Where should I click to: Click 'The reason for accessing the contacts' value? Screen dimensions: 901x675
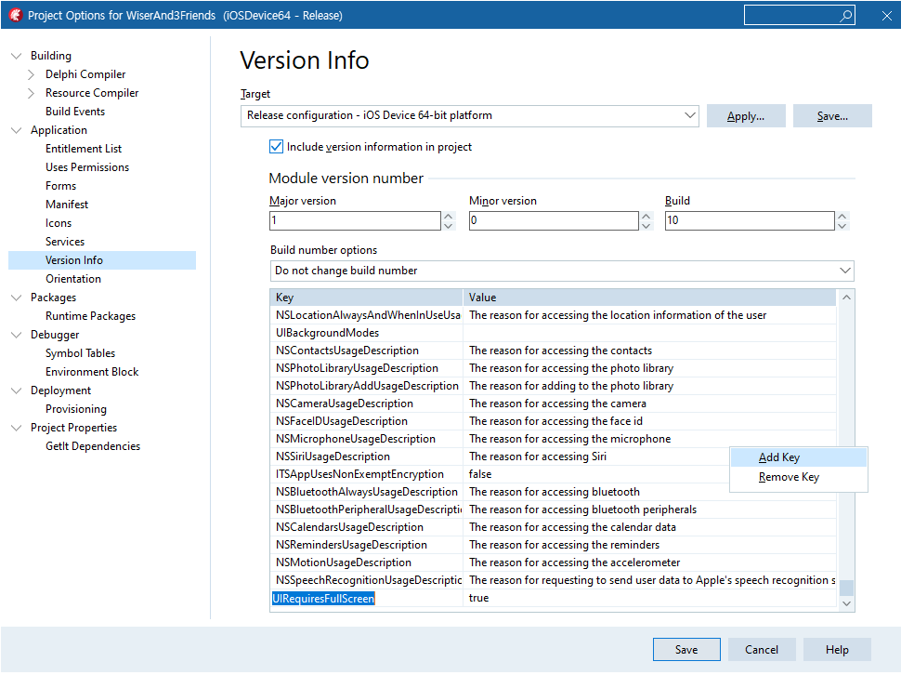click(x=561, y=351)
